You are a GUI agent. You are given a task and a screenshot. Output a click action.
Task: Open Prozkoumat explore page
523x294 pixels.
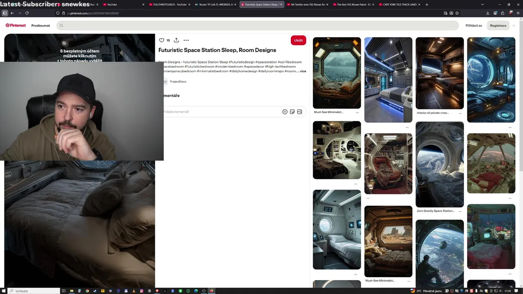click(40, 25)
